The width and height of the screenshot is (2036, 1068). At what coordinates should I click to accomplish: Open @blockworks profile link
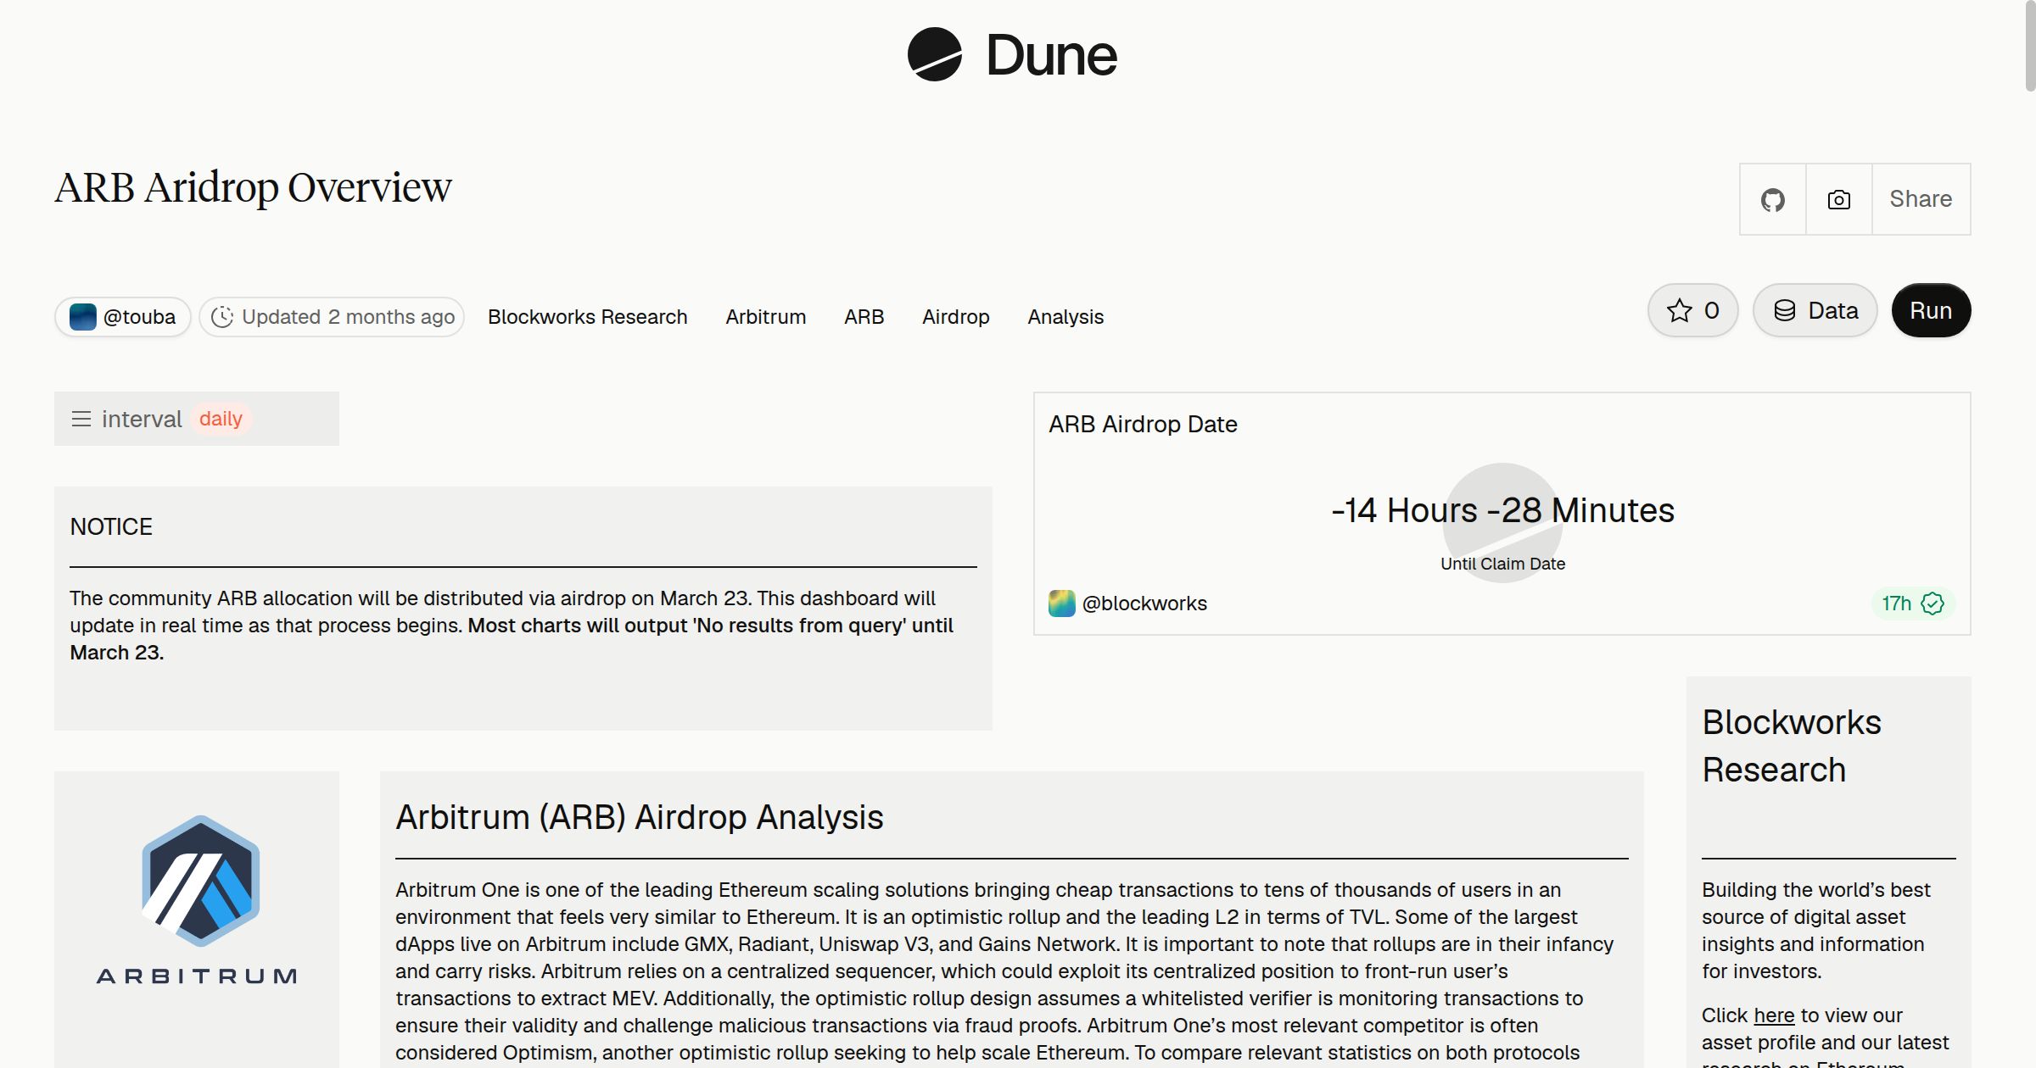pyautogui.click(x=1144, y=604)
